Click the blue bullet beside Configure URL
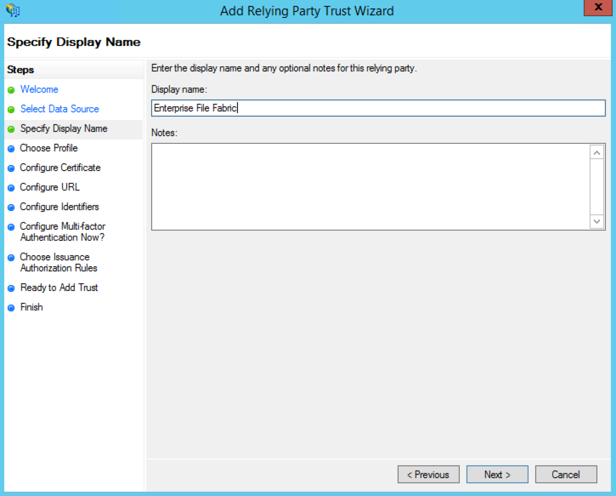616x496 pixels. (x=11, y=188)
